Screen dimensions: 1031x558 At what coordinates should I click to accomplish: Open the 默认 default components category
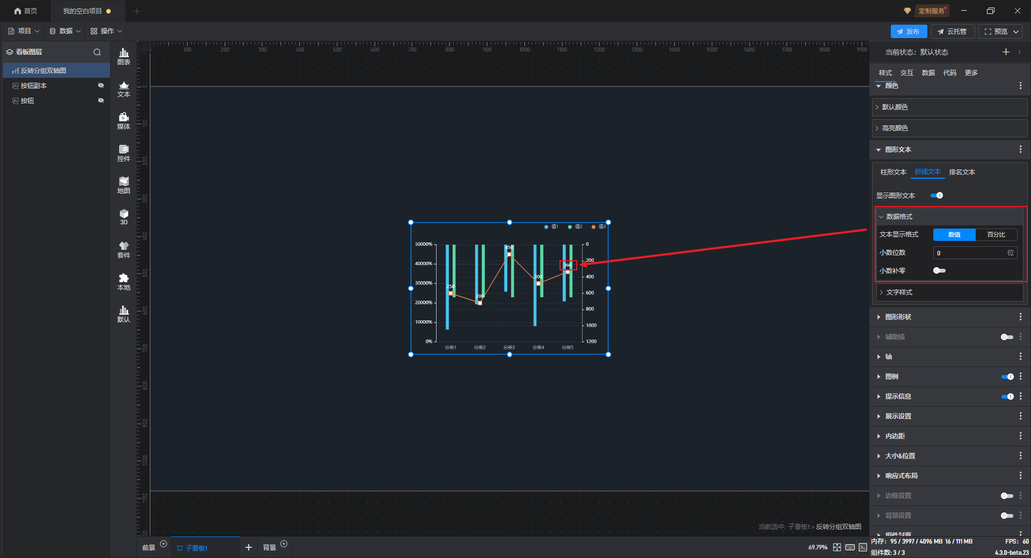tap(124, 314)
